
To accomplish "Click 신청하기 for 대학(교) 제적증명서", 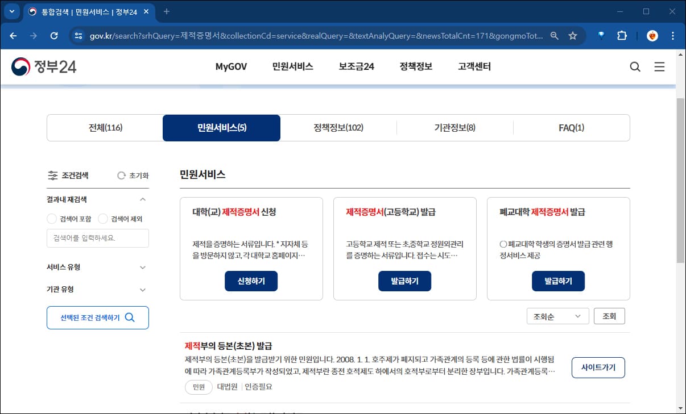I will click(251, 281).
